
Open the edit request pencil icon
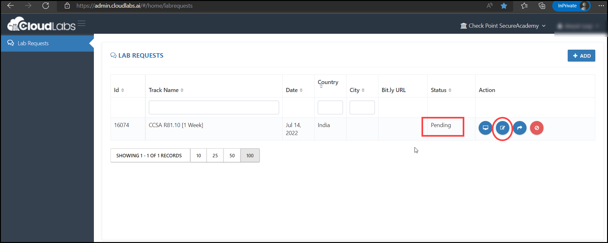coord(502,128)
